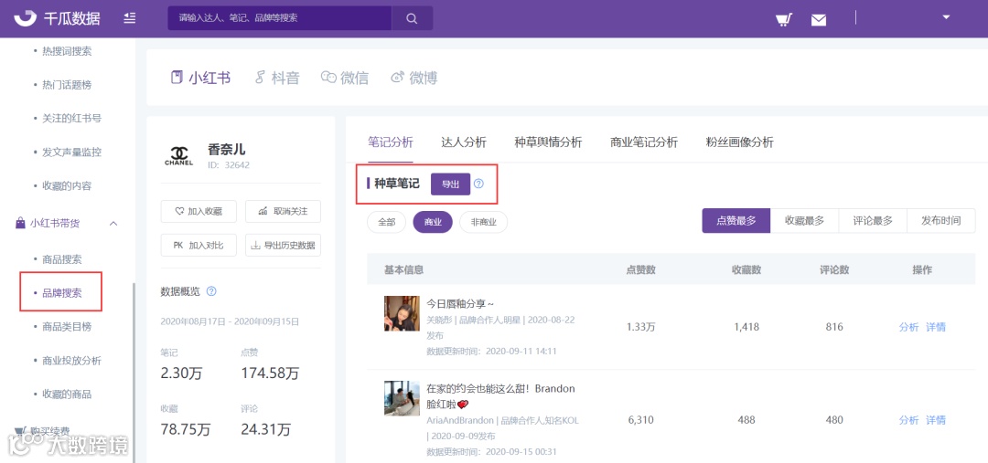Click the 导出历史数据 button

(x=283, y=246)
